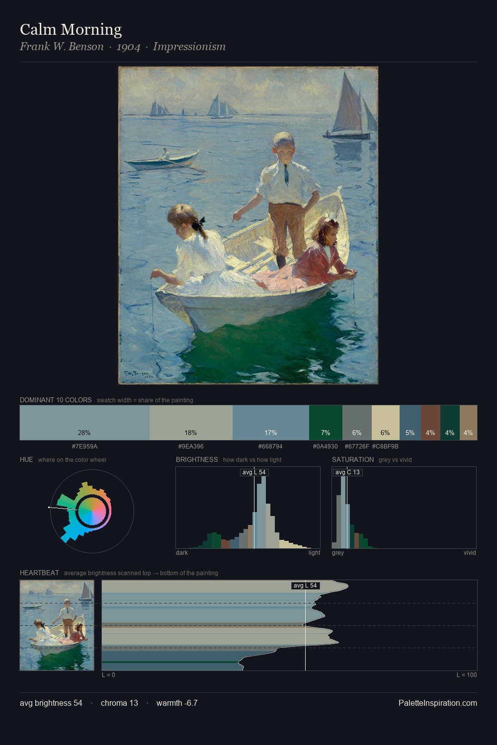Click the hex code #C8BF9B text
Screen dimensions: 497x745
(x=385, y=446)
